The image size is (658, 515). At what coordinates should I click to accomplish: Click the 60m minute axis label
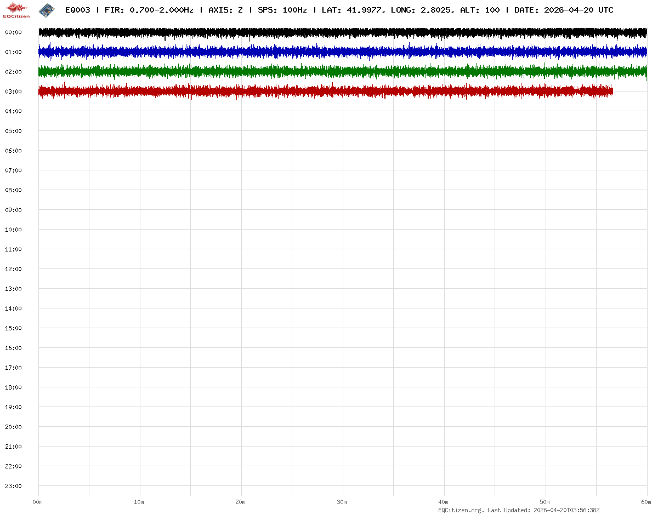(646, 502)
